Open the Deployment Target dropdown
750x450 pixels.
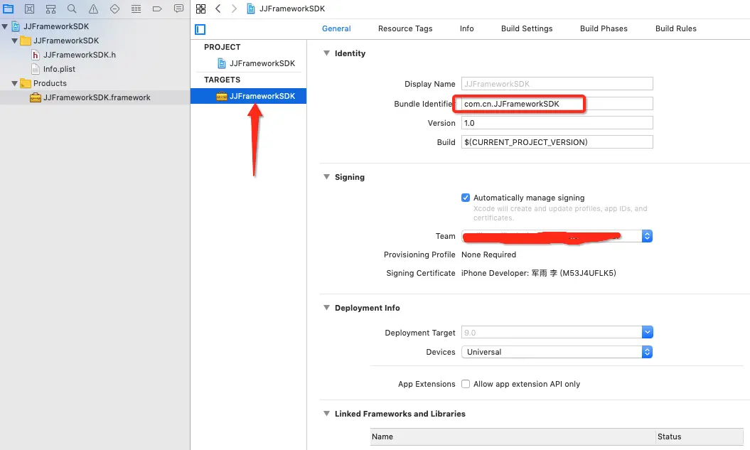(647, 332)
